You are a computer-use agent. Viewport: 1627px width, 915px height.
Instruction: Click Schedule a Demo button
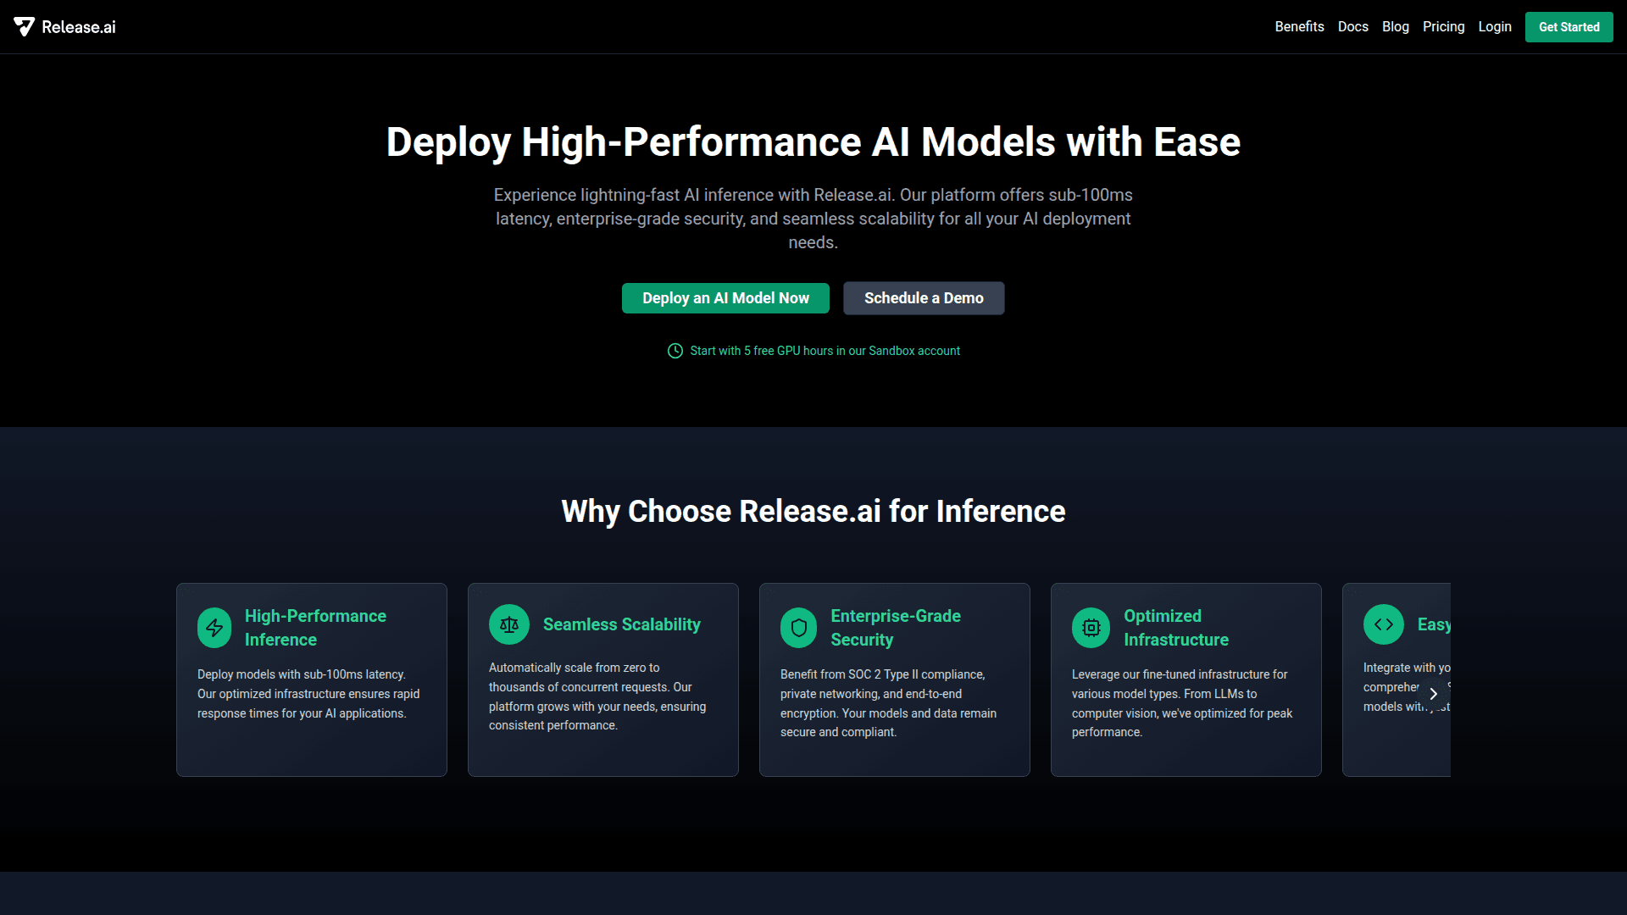[x=924, y=298]
